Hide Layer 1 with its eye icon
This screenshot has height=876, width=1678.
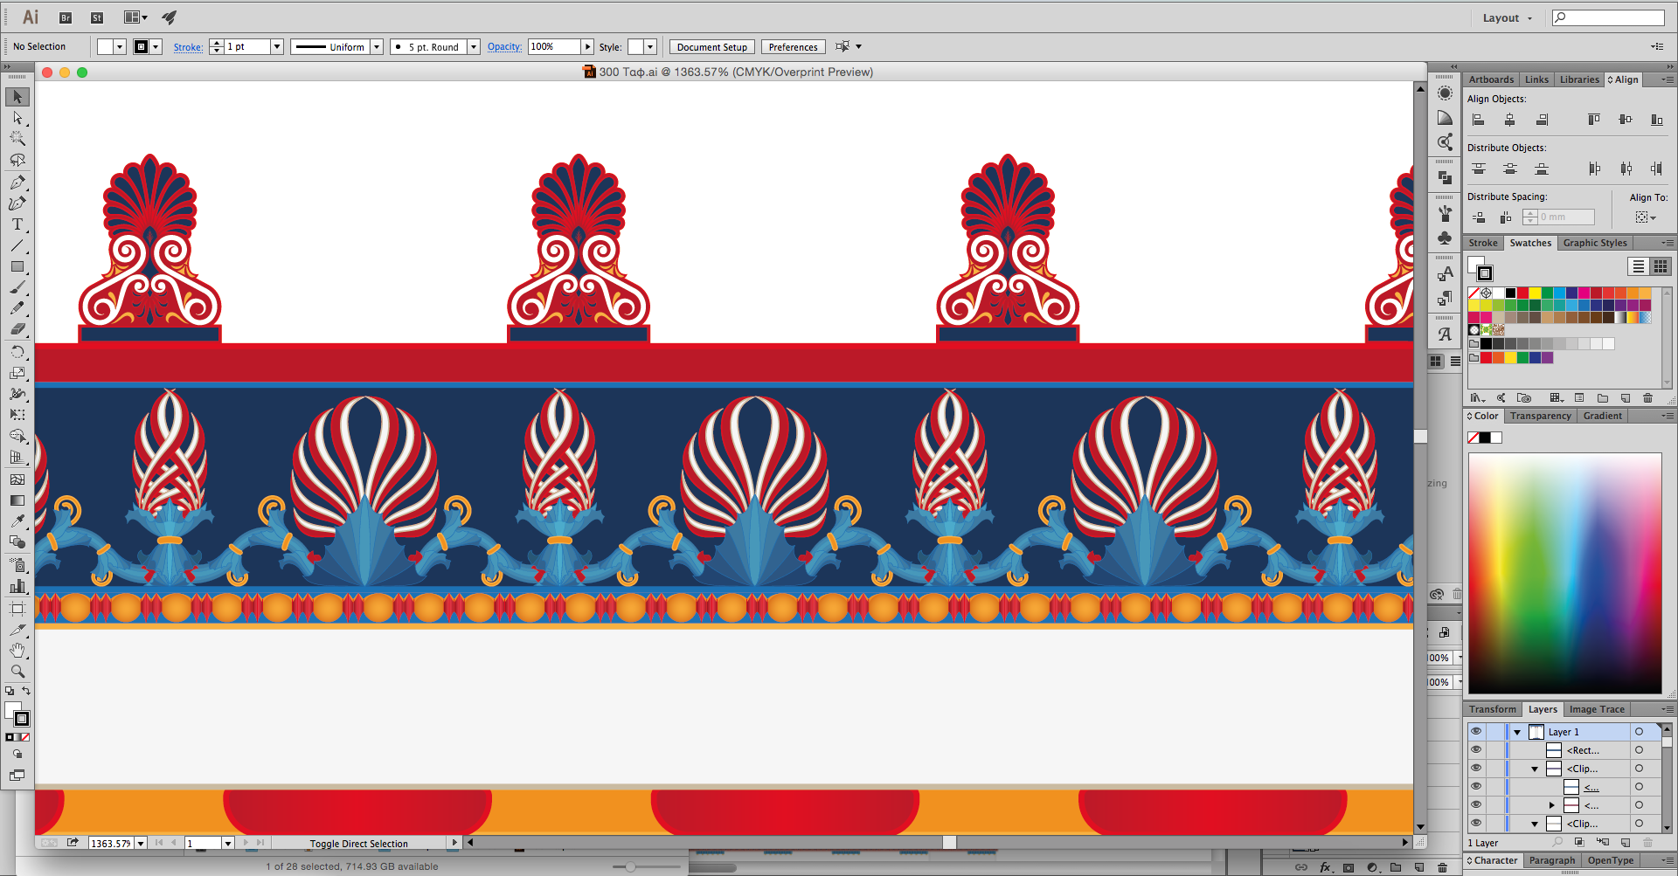pos(1476,732)
